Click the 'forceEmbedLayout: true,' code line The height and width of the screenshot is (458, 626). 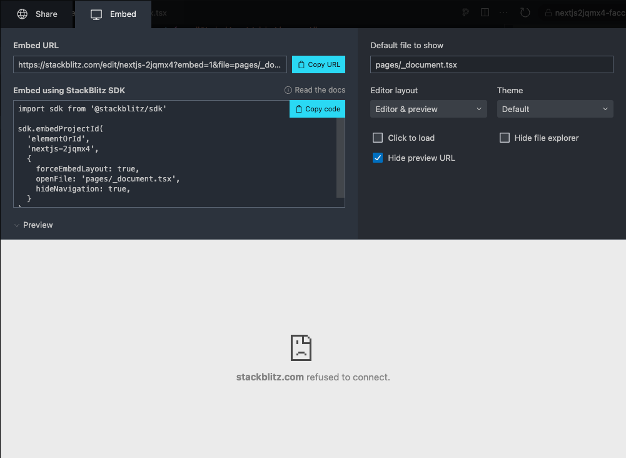[x=88, y=169]
